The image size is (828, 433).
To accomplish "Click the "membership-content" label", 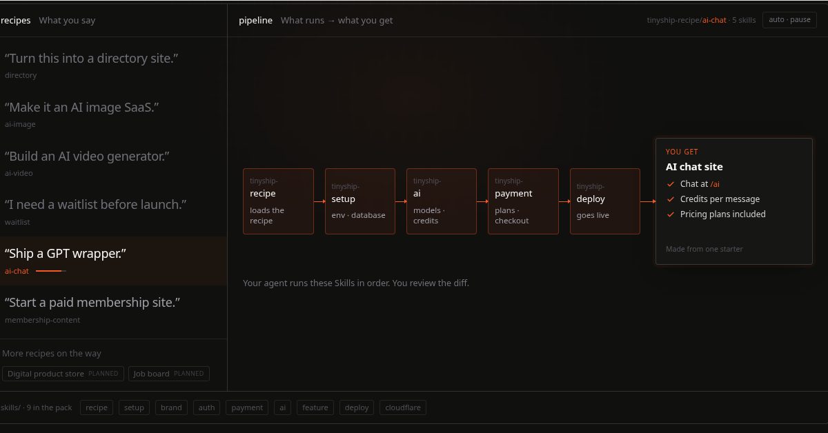I will [42, 320].
